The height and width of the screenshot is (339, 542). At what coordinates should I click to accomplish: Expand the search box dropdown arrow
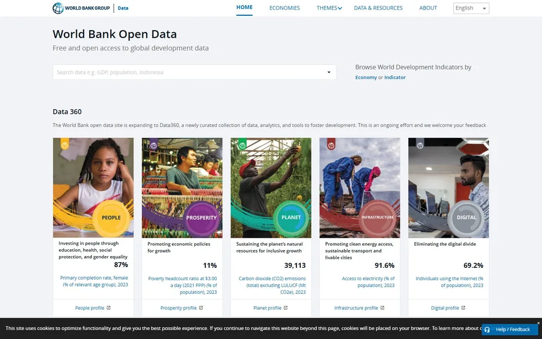[x=329, y=72]
